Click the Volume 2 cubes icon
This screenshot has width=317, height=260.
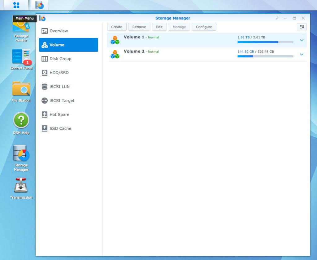click(115, 54)
